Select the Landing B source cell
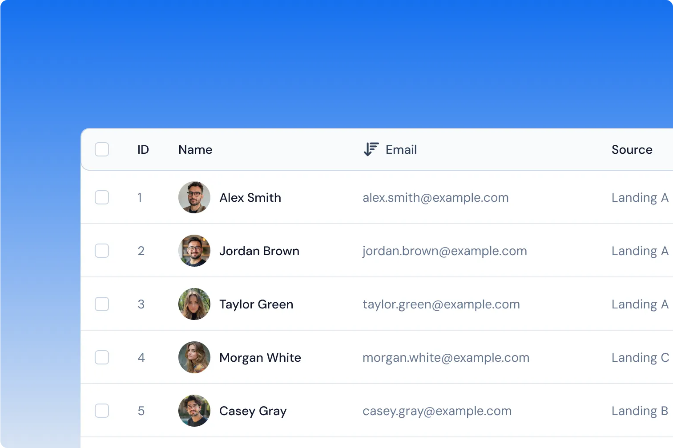The width and height of the screenshot is (673, 448). 640,411
